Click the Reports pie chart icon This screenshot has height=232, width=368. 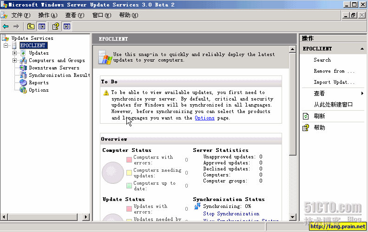point(23,82)
